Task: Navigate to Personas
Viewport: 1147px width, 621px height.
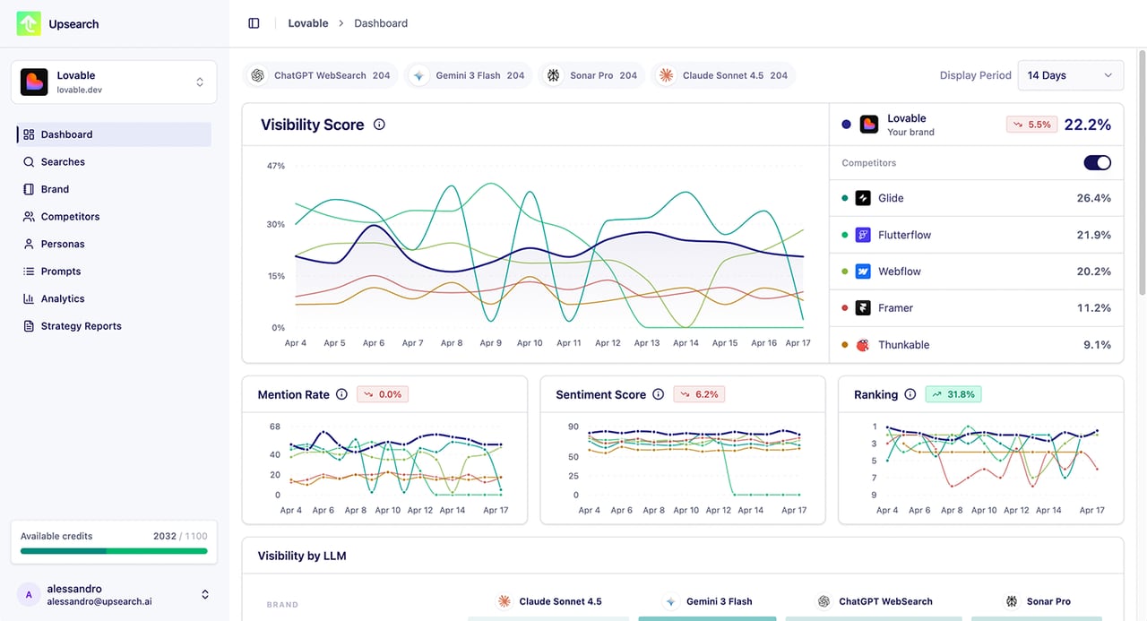Action: (114, 244)
